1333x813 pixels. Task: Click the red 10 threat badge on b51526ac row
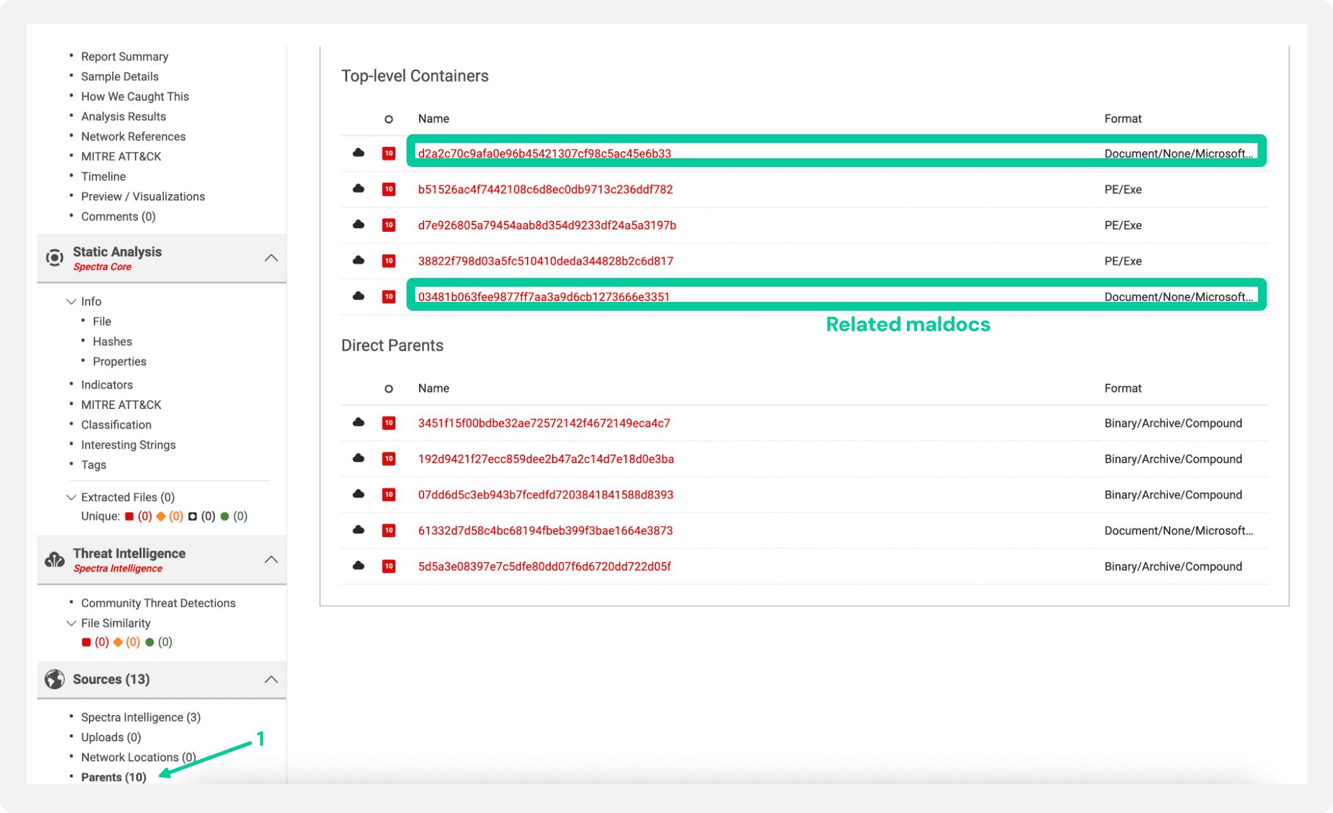coord(389,189)
